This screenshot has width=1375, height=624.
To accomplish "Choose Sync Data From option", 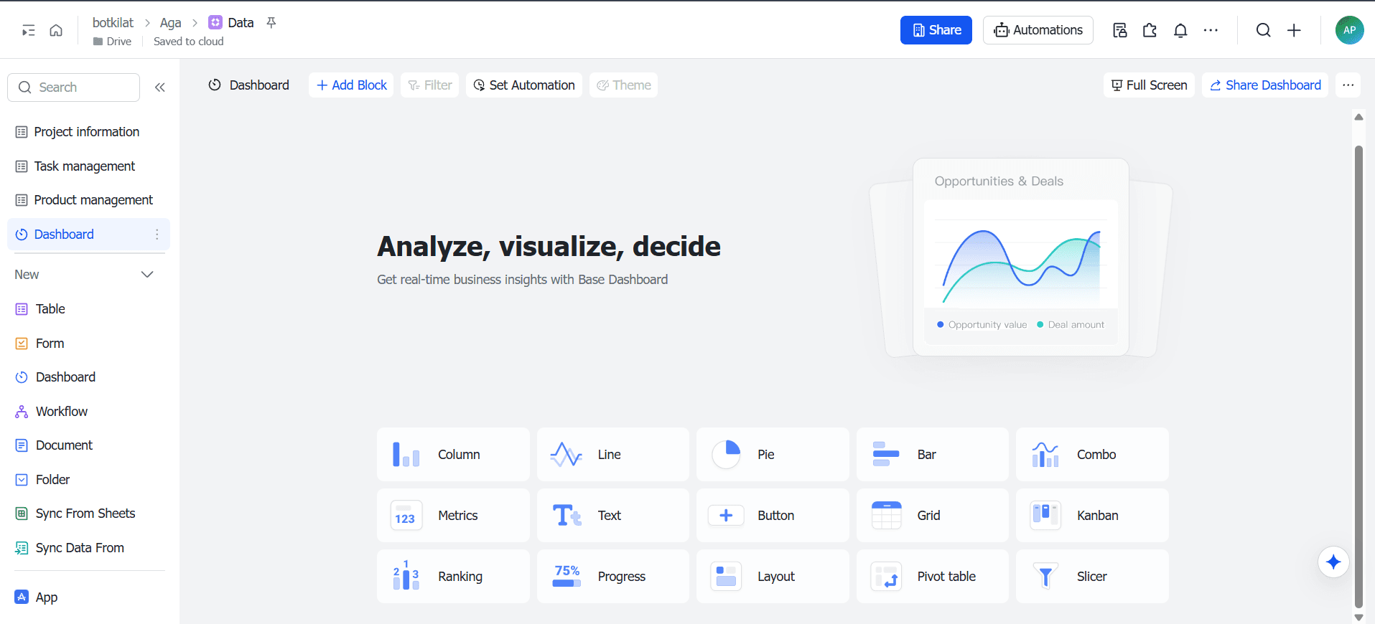I will coord(88,548).
